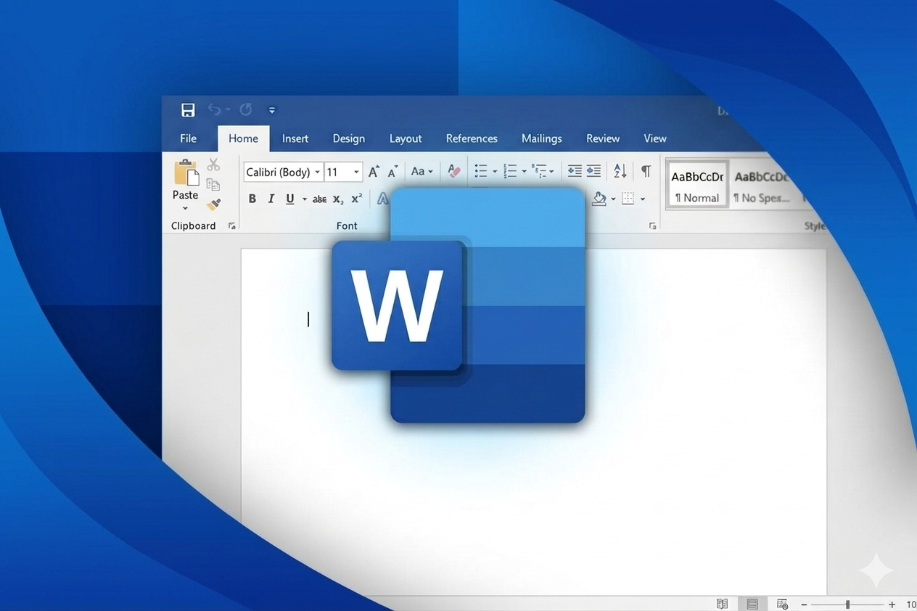
Task: Open the Insert ribbon tab
Action: pyautogui.click(x=295, y=138)
